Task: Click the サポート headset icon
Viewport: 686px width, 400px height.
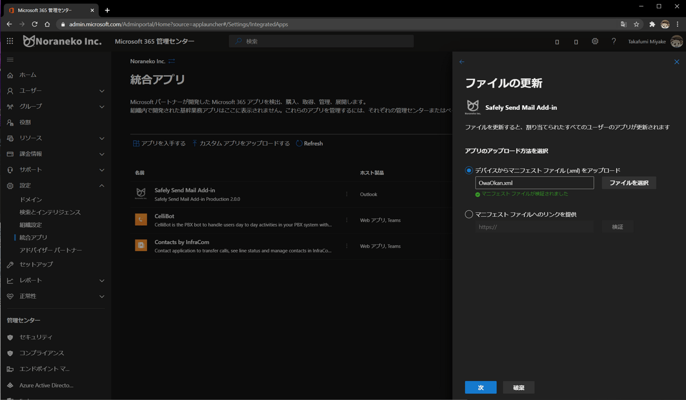Action: [x=10, y=170]
